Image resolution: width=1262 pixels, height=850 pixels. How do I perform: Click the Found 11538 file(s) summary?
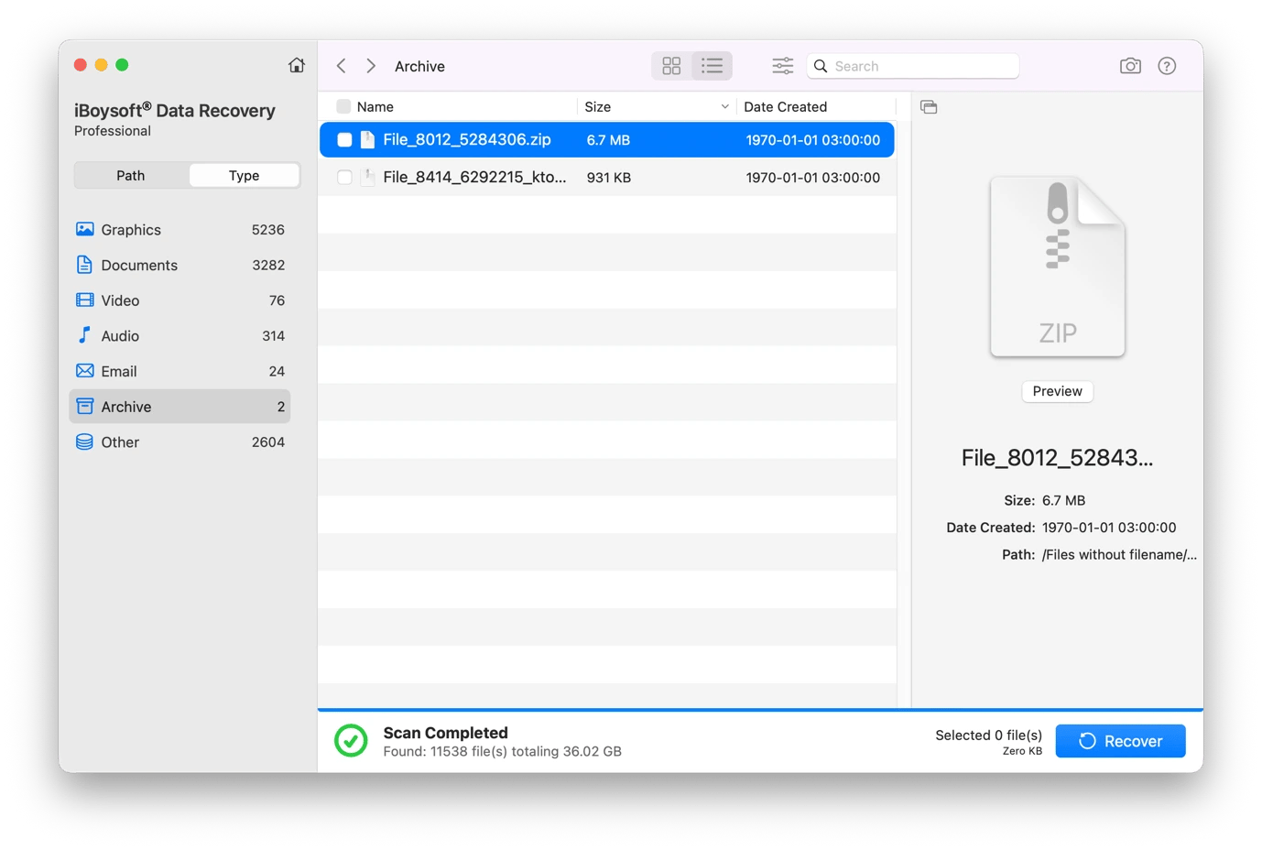pos(502,751)
